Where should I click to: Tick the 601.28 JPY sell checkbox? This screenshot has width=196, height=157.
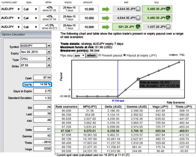[x=138, y=27]
